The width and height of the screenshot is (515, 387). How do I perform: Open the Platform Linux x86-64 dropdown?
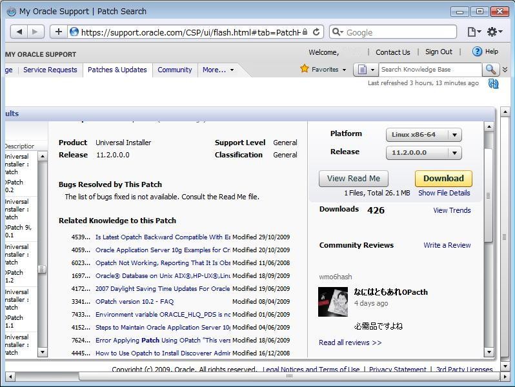[424, 135]
